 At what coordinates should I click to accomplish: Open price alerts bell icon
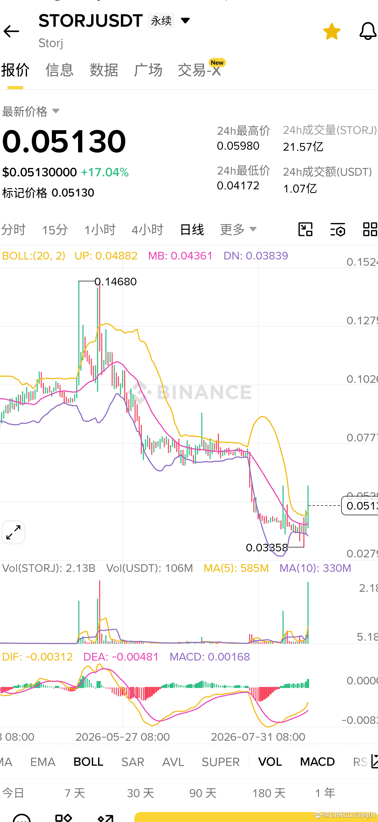click(368, 31)
